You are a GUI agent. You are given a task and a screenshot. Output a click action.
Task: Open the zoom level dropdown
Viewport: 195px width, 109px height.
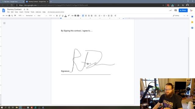click(x=21, y=16)
